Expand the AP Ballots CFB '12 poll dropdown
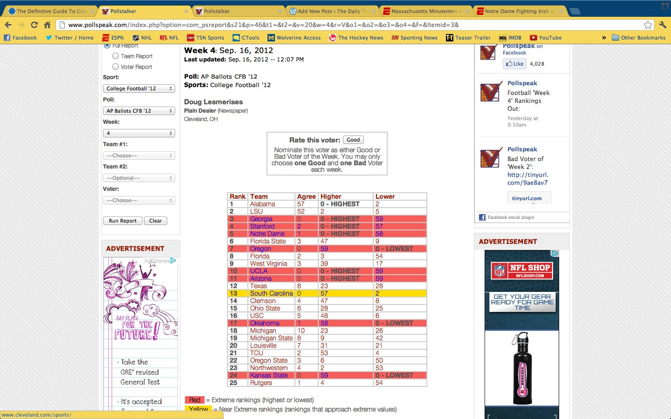Image resolution: width=671 pixels, height=419 pixels. [139, 111]
